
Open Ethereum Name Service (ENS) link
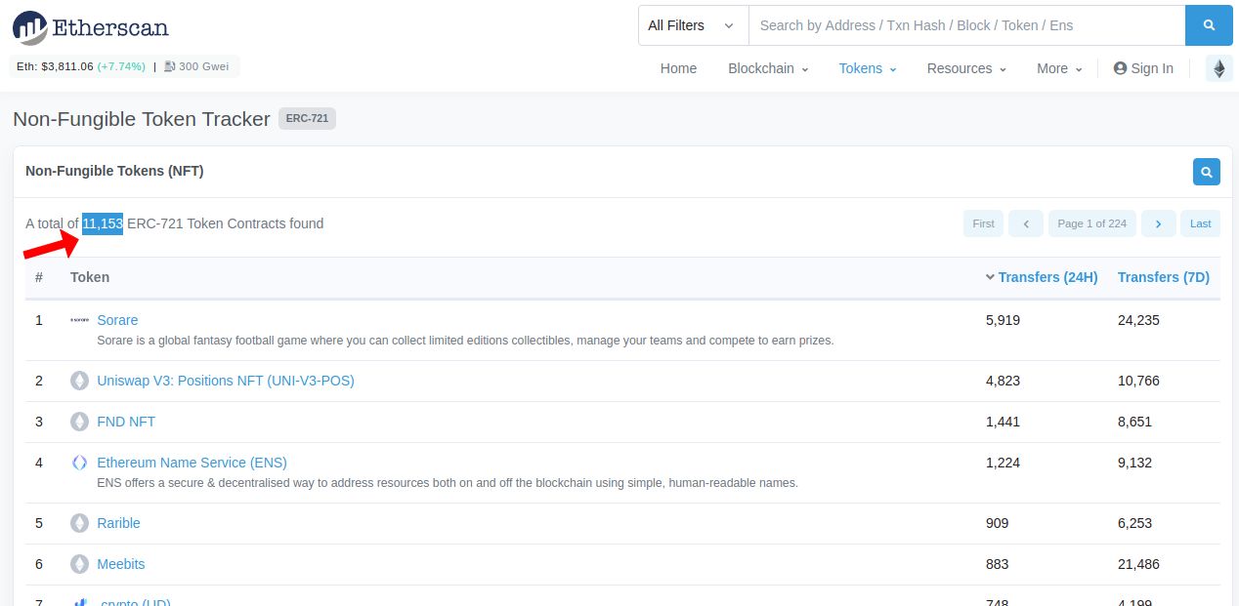point(192,463)
